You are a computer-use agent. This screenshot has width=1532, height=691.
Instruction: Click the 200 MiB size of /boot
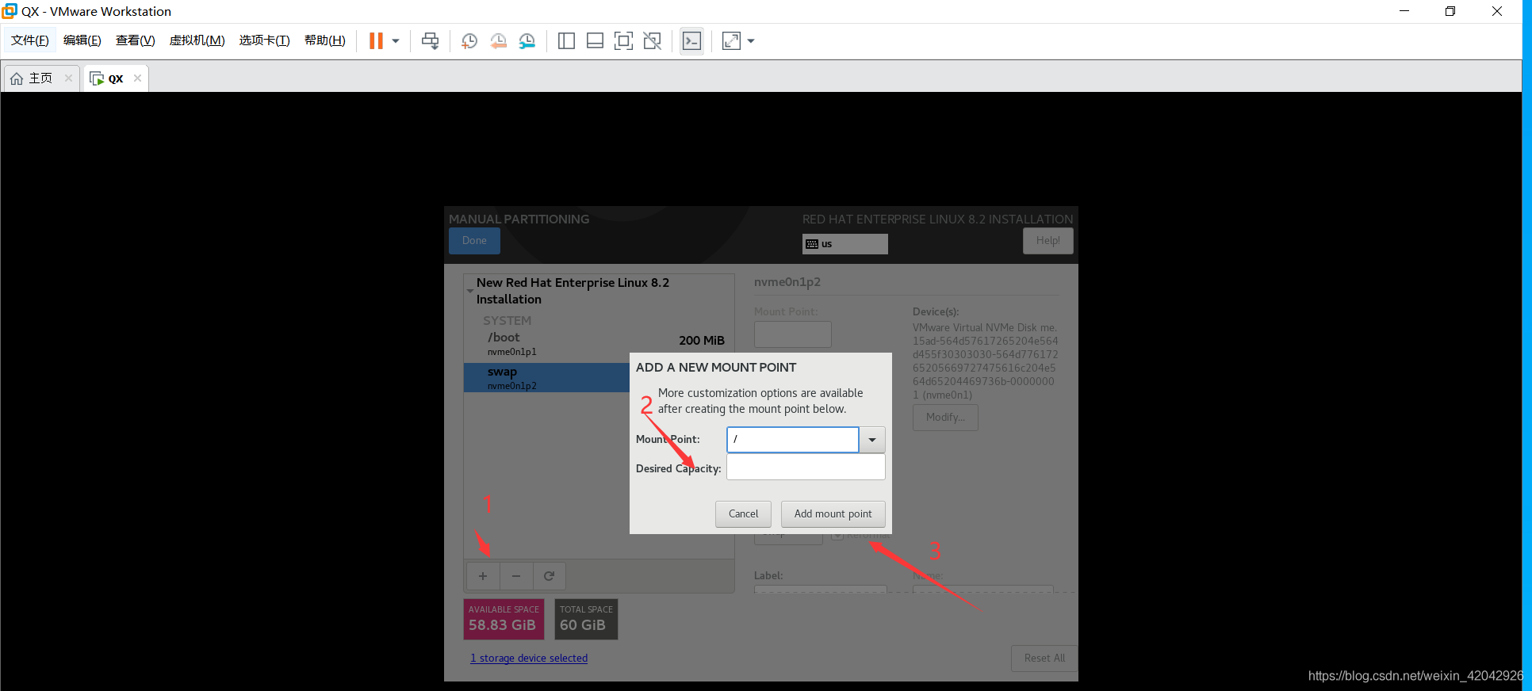tap(702, 341)
